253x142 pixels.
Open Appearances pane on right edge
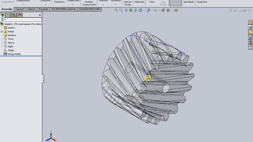click(251, 42)
